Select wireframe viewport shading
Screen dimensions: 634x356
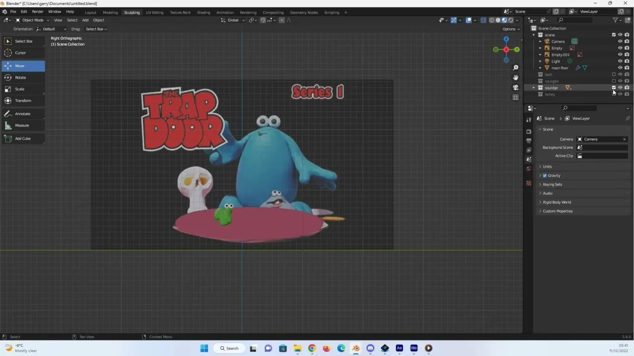click(492, 20)
